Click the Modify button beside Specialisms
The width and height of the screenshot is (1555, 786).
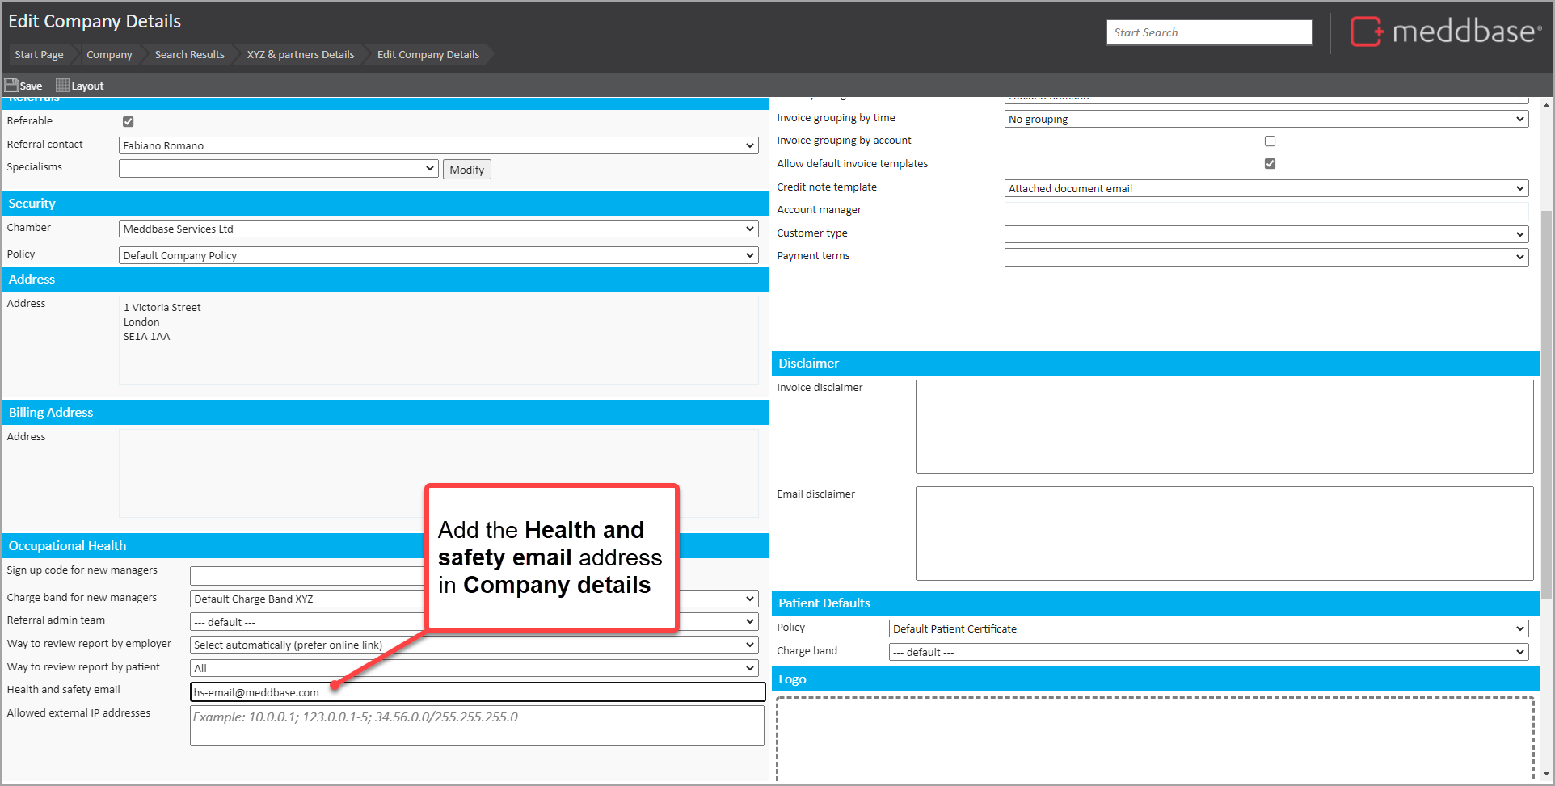click(466, 170)
